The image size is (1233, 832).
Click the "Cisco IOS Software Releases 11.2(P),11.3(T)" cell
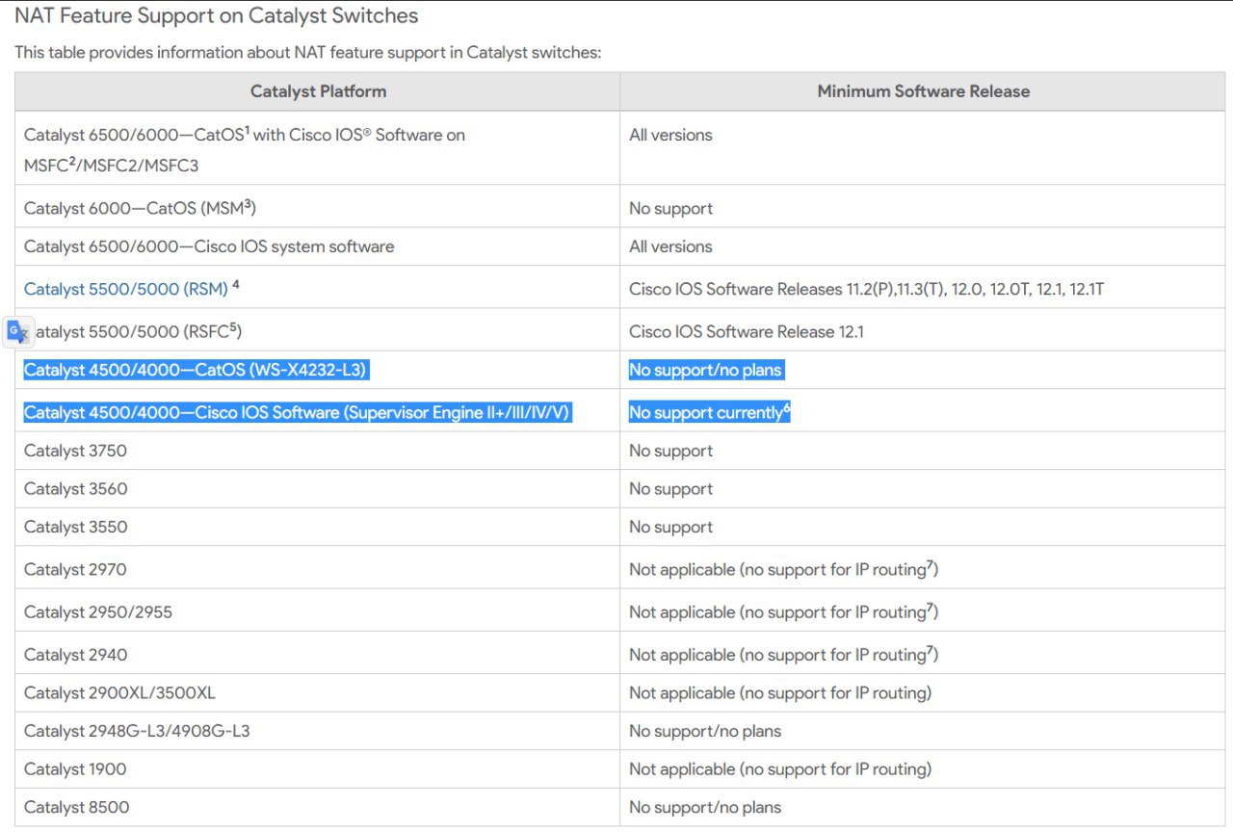pos(924,287)
